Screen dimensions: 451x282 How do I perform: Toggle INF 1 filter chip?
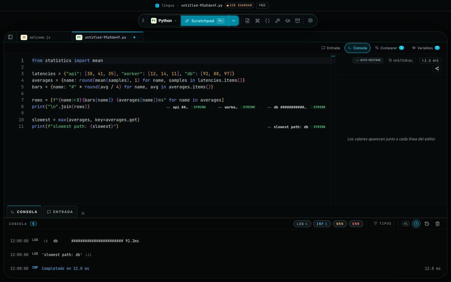(322, 224)
